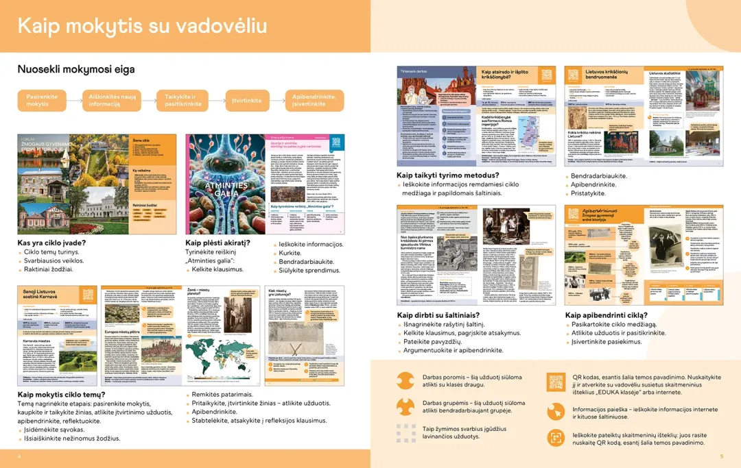This screenshot has width=741, height=468.
Task: Select the 'Apibendrinkite, įsivertinkite' step box
Action: click(x=314, y=101)
